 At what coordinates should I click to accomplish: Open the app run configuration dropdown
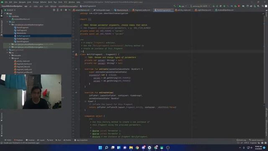point(183,6)
